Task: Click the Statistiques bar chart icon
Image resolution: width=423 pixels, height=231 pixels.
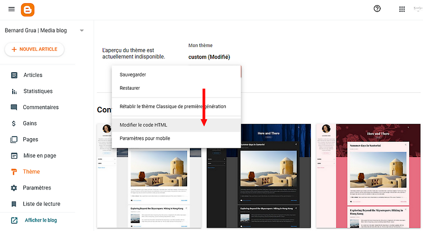Action: tap(14, 91)
